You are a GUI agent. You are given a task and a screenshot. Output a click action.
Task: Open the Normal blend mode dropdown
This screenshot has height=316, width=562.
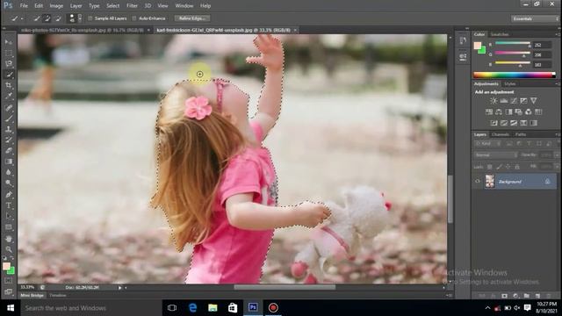(495, 155)
